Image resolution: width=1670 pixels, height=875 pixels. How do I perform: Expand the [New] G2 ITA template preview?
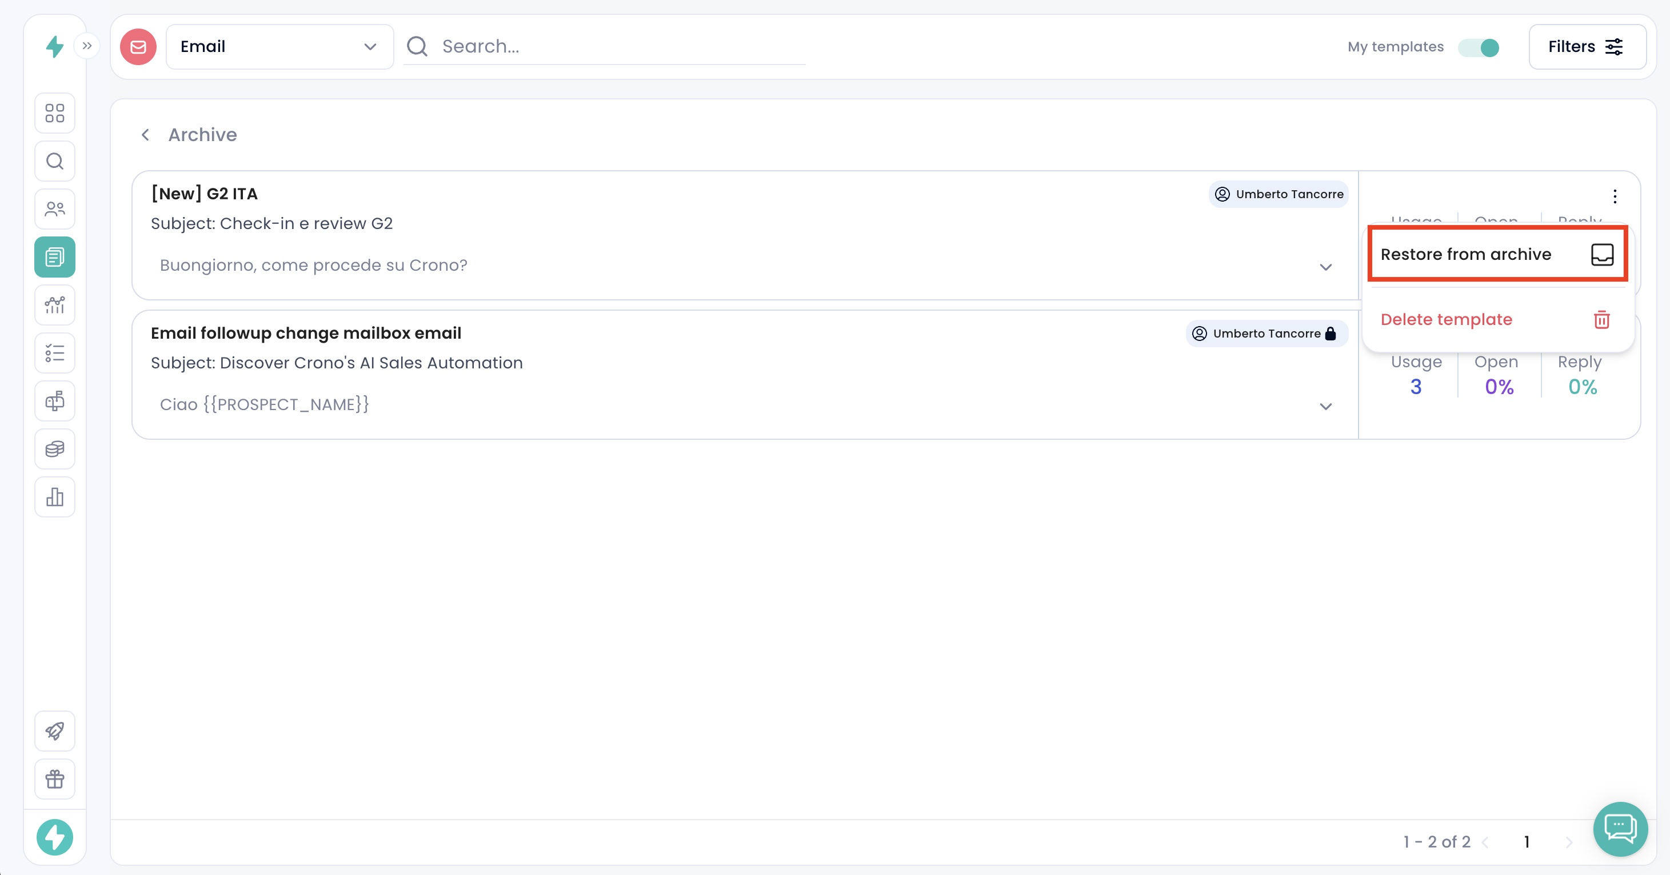click(1326, 267)
